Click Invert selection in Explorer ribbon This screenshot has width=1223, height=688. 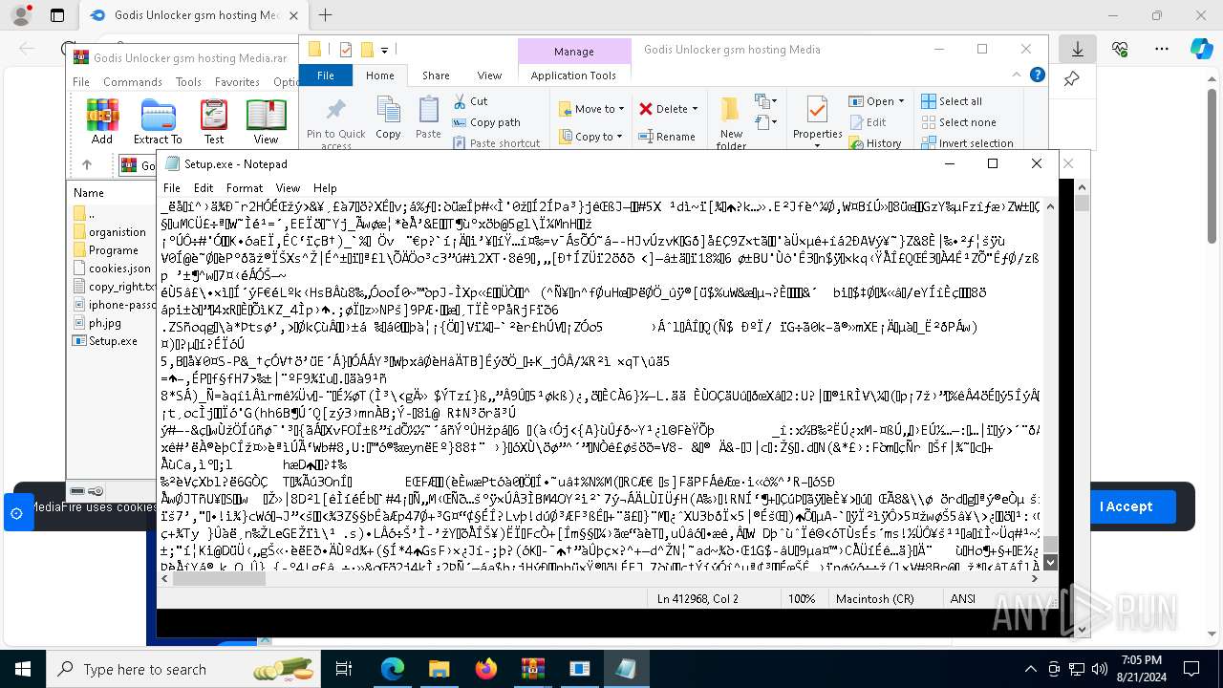pyautogui.click(x=967, y=143)
